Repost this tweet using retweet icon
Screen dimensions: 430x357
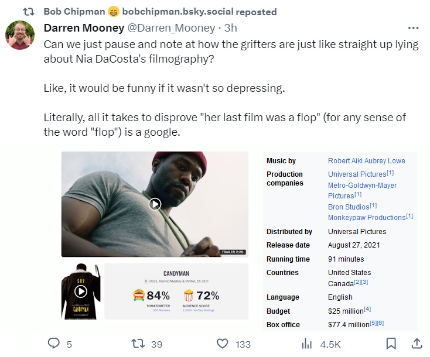[136, 344]
